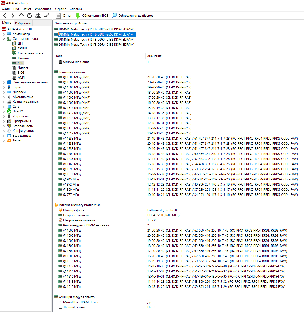Go forward with the right arrow
The height and width of the screenshot is (312, 304).
13,16
